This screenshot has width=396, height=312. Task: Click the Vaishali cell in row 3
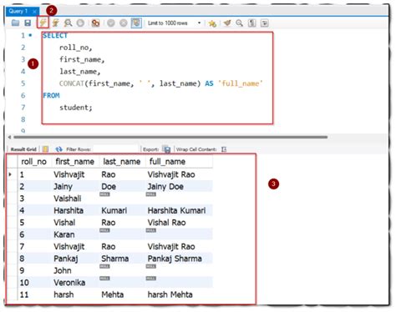[75, 199]
